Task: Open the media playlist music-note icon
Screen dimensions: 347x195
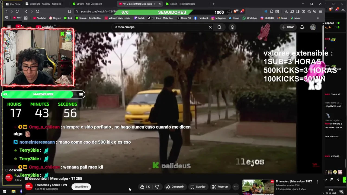Action: click(292, 11)
